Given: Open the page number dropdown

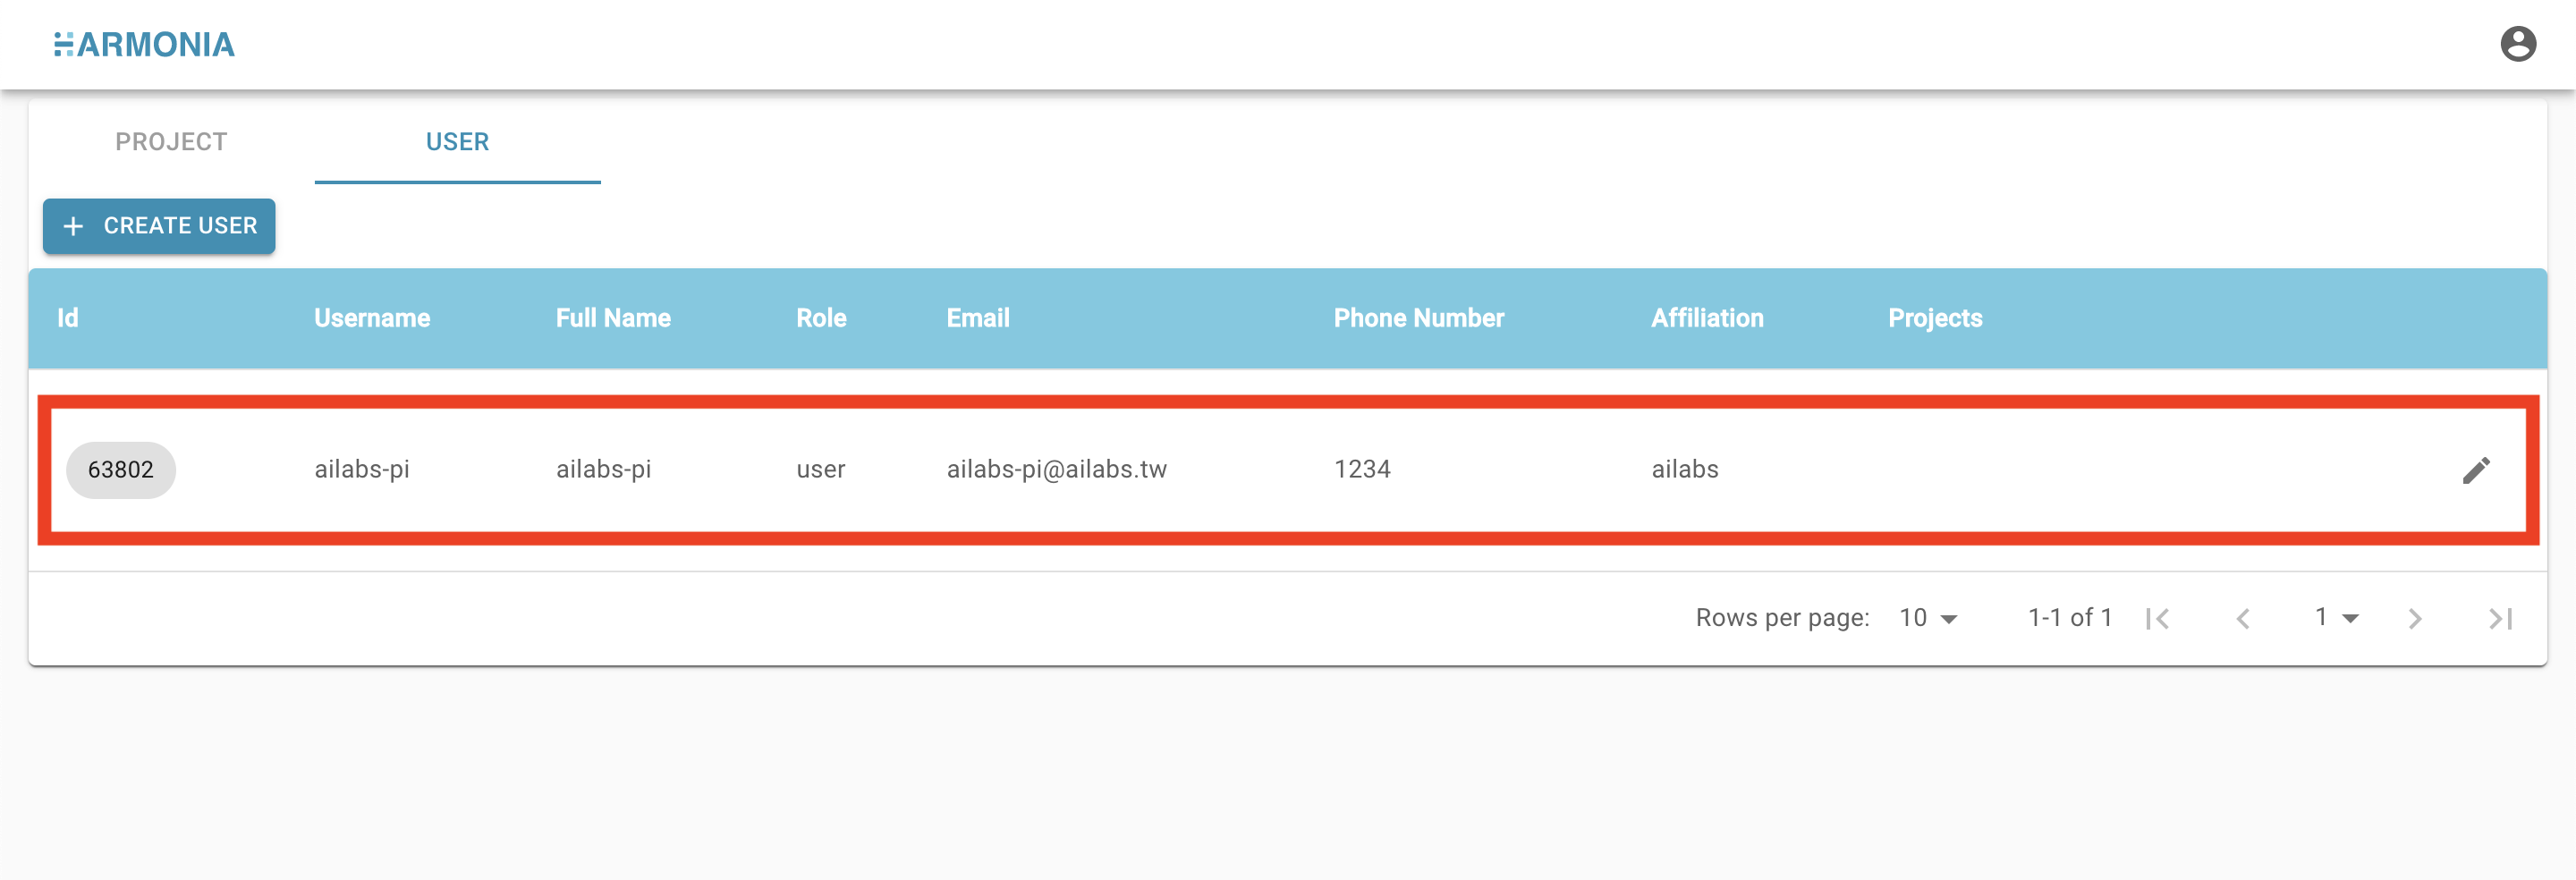Looking at the screenshot, I should pos(2336,618).
